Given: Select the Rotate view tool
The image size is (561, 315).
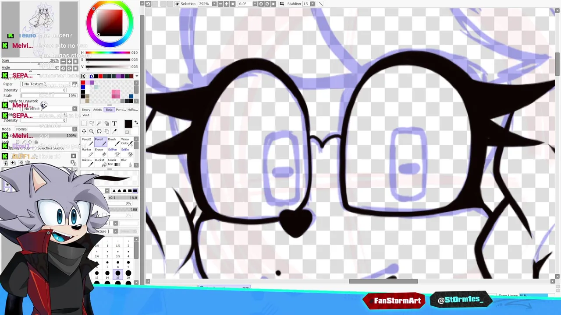Looking at the screenshot, I should (x=99, y=131).
